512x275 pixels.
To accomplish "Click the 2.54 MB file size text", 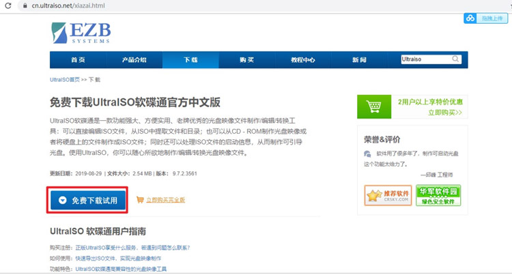I will click(x=142, y=173).
